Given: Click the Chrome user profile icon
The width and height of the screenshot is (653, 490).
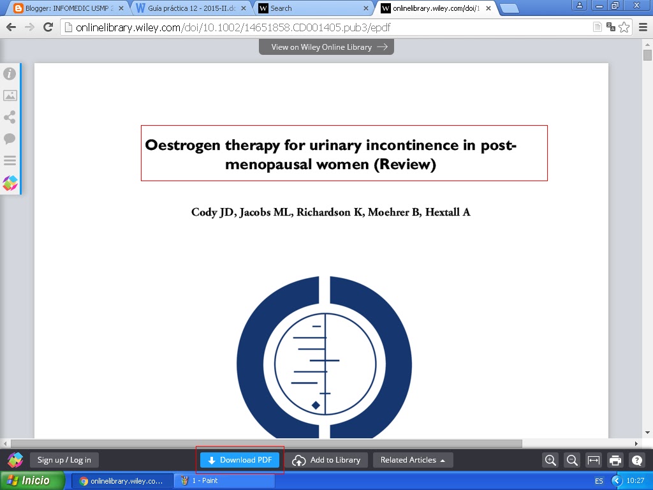Looking at the screenshot, I should pos(579,5).
